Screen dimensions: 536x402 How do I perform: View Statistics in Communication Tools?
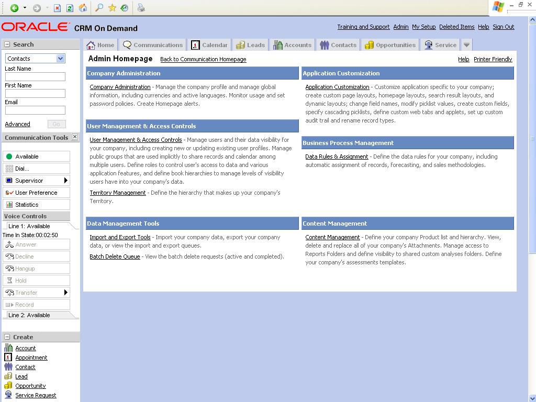click(36, 205)
